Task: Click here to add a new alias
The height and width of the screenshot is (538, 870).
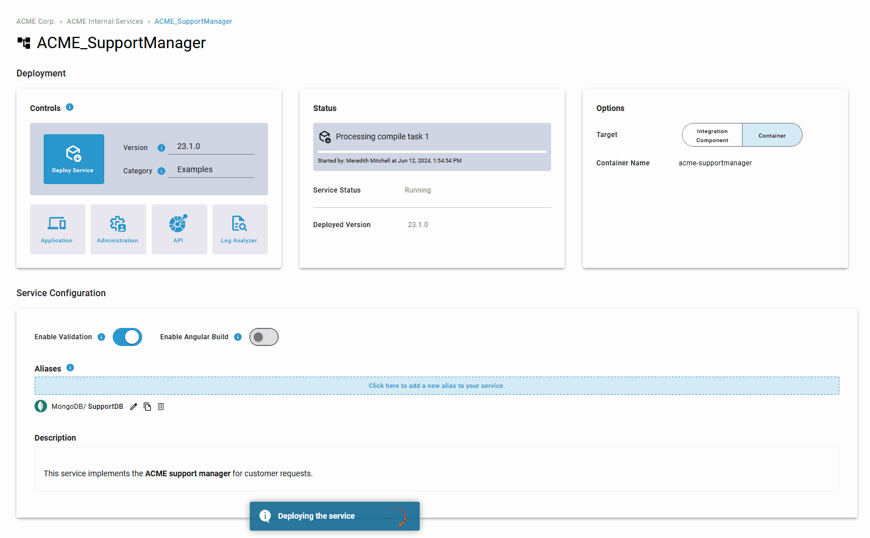Action: coord(436,385)
